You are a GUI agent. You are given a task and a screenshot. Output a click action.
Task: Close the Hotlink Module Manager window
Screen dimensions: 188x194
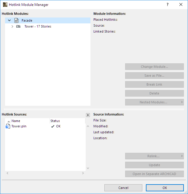click(181, 4)
